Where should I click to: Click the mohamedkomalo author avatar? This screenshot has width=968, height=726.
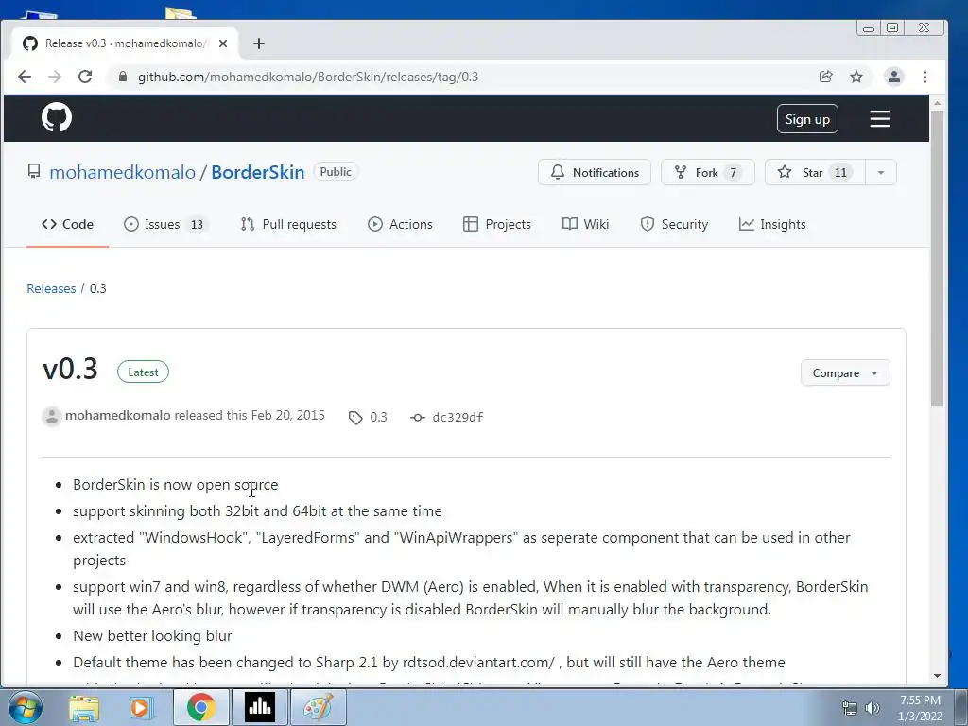(x=52, y=417)
